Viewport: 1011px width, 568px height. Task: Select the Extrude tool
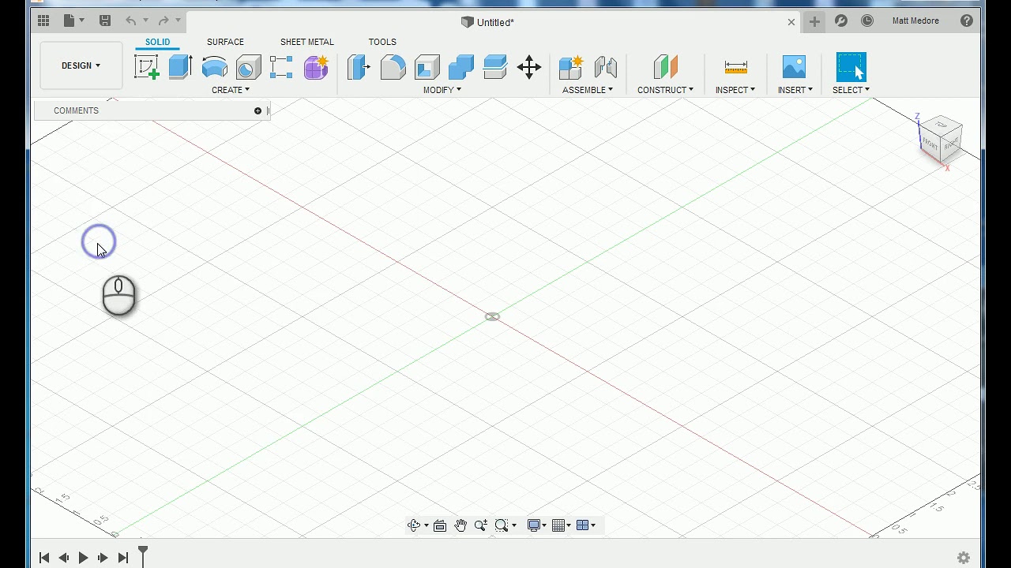coord(180,67)
